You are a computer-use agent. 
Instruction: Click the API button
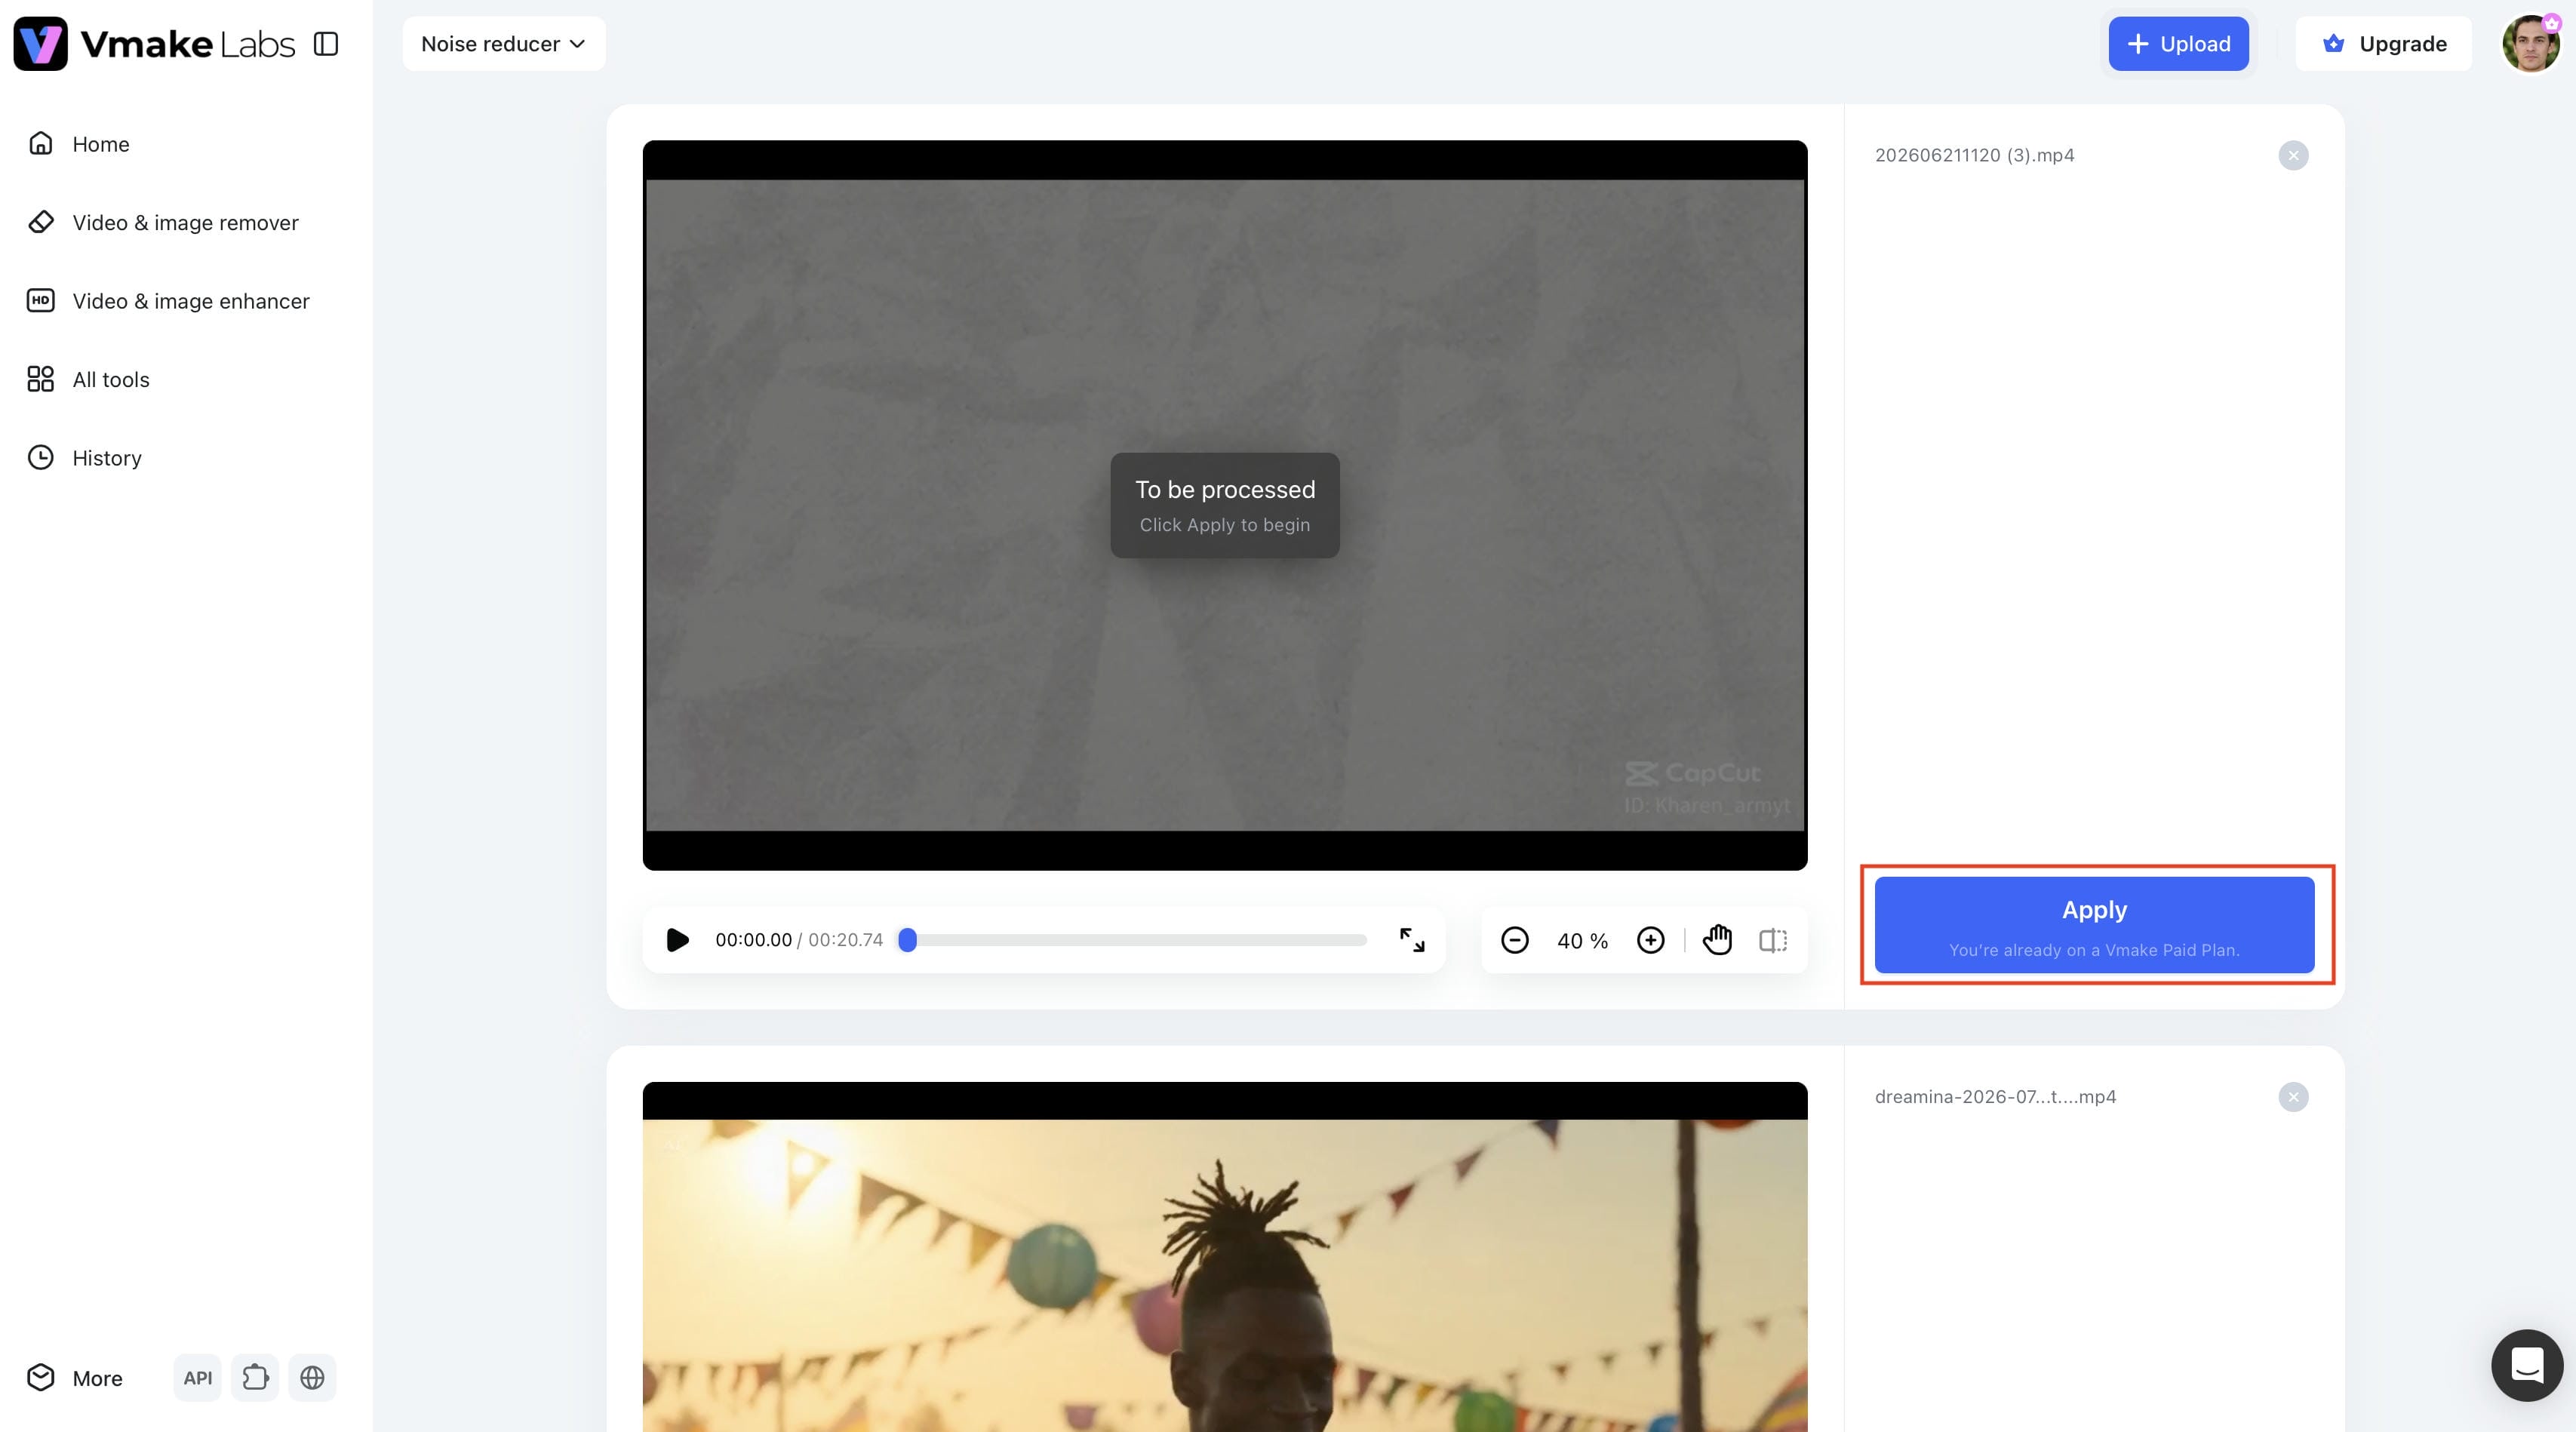coord(197,1378)
